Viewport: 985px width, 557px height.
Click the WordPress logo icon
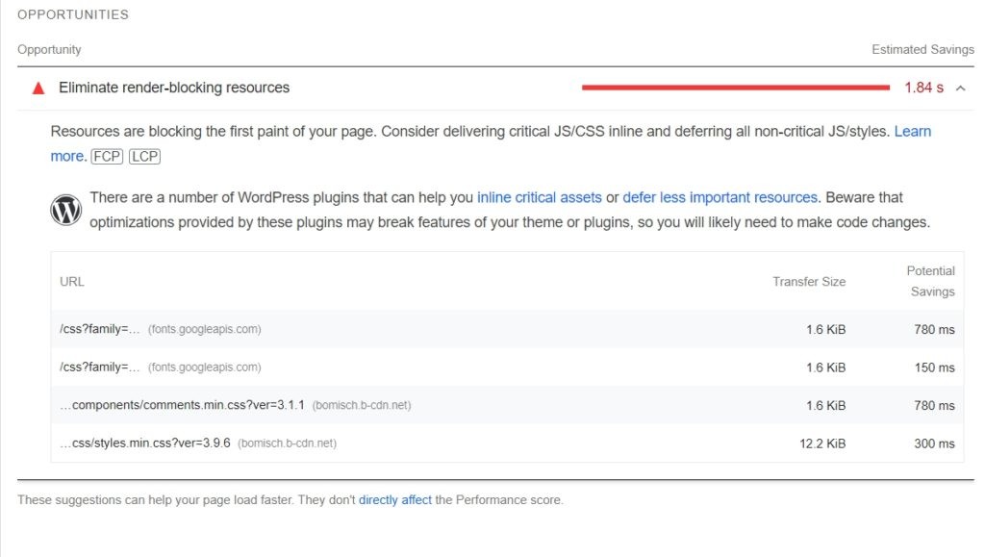66,210
